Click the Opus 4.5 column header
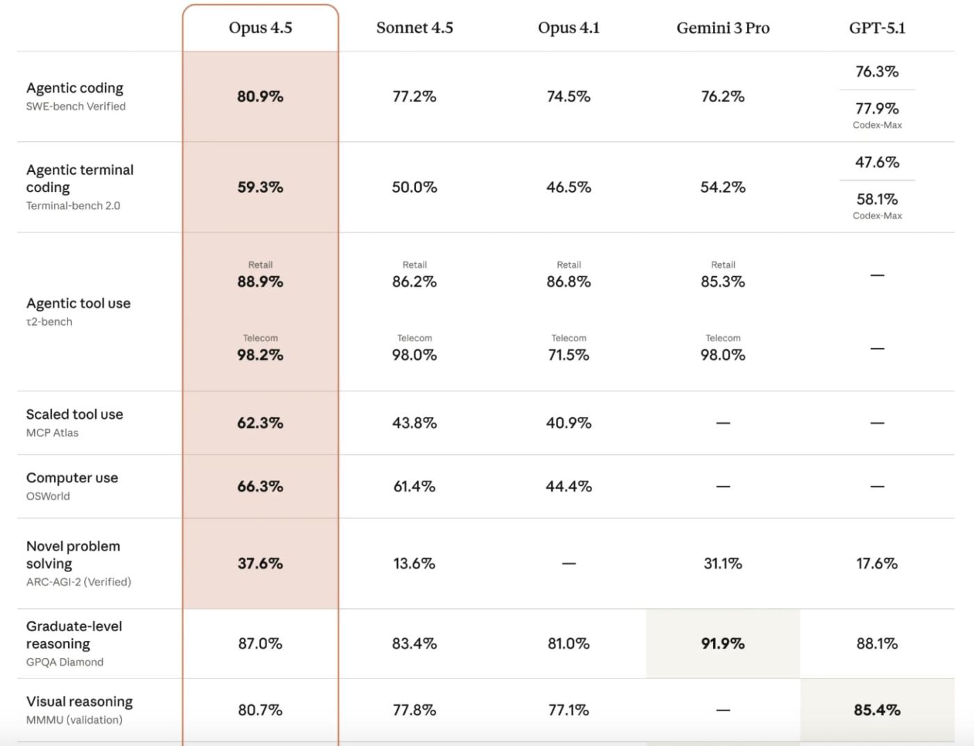The width and height of the screenshot is (974, 746). (260, 28)
